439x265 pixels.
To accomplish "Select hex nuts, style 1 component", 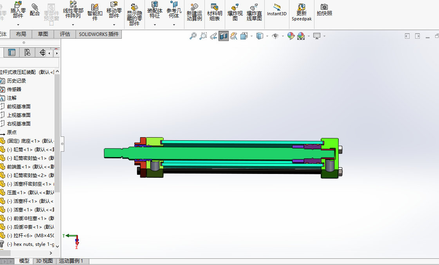I will coord(31,244).
